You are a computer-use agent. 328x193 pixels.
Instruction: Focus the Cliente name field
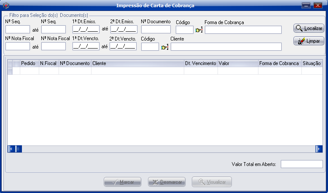[x=226, y=47]
